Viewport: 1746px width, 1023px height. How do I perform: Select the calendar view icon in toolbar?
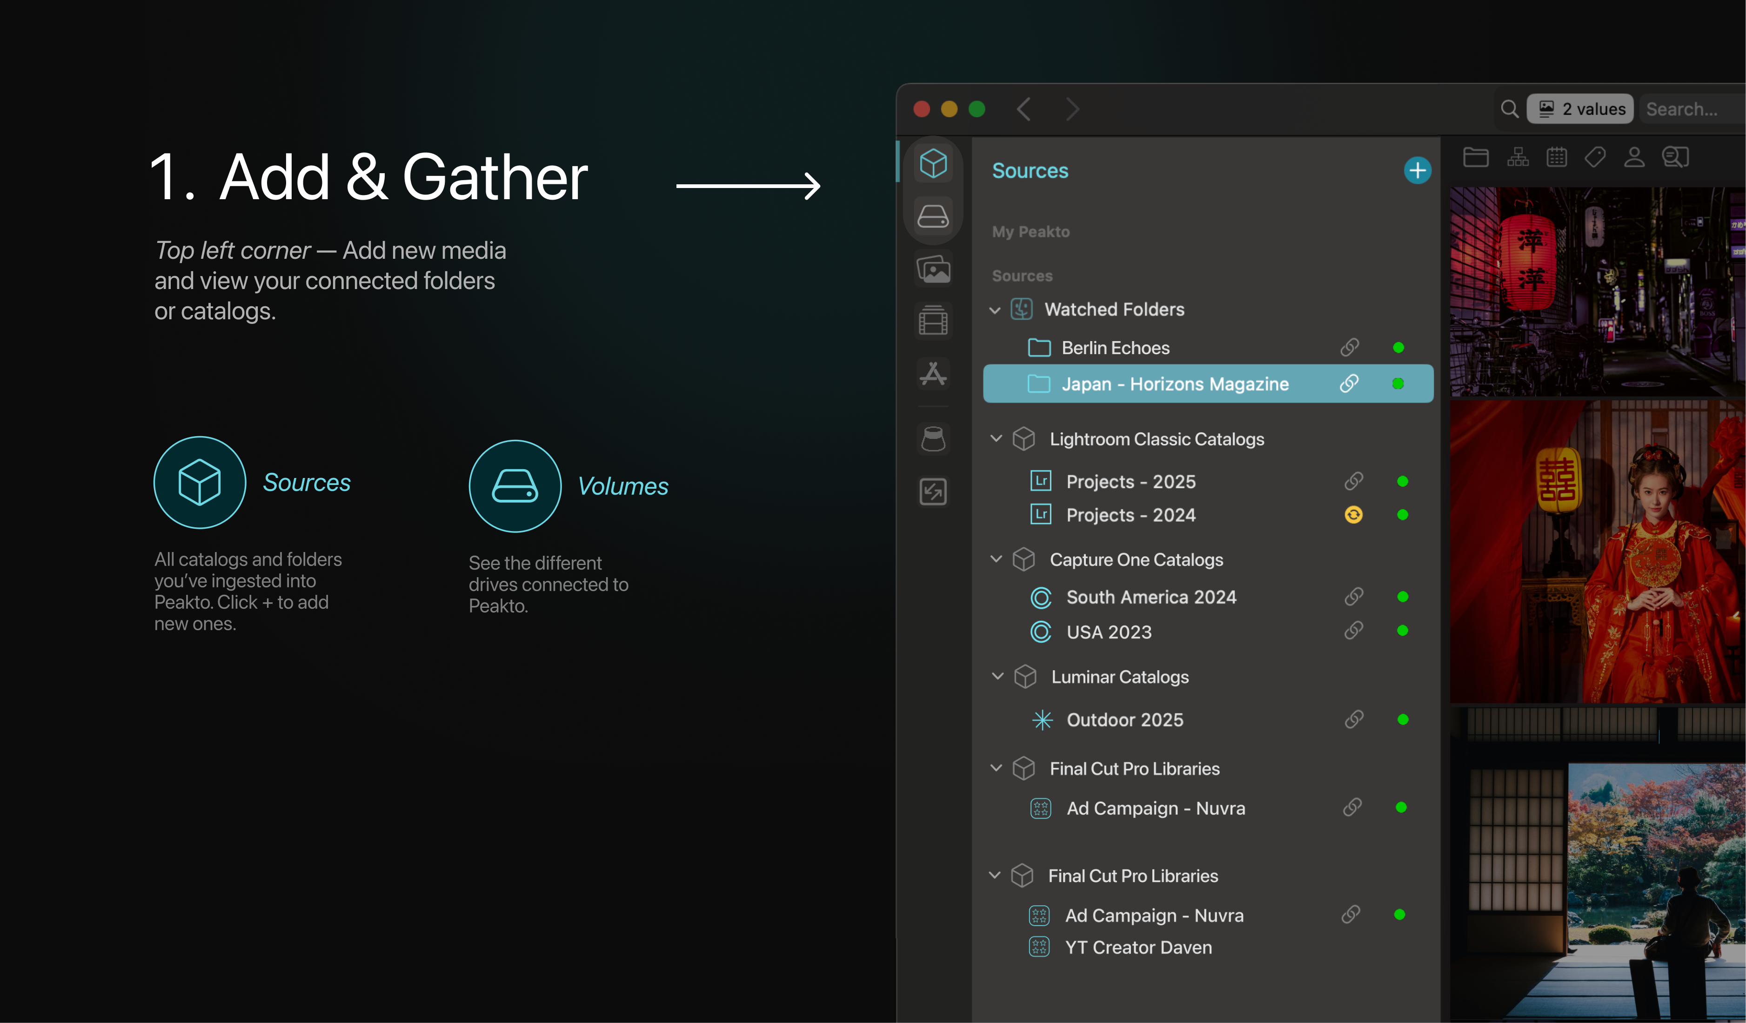[x=1556, y=157]
